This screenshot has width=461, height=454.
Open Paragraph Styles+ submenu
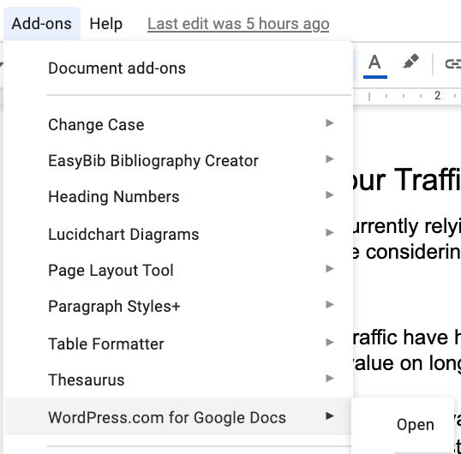click(178, 306)
